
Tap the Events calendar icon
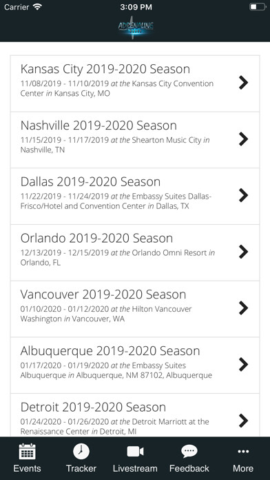(x=28, y=452)
